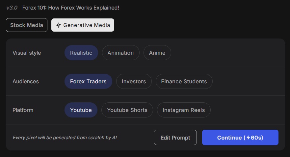Select the Animation visual style

click(x=120, y=53)
